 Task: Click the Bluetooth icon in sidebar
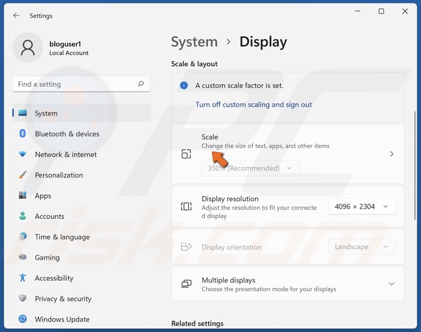pyautogui.click(x=22, y=134)
